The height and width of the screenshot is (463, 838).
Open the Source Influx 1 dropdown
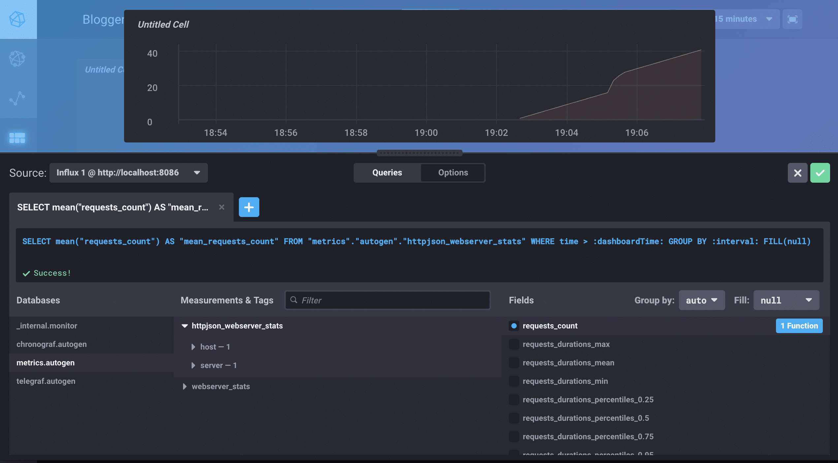pos(128,173)
